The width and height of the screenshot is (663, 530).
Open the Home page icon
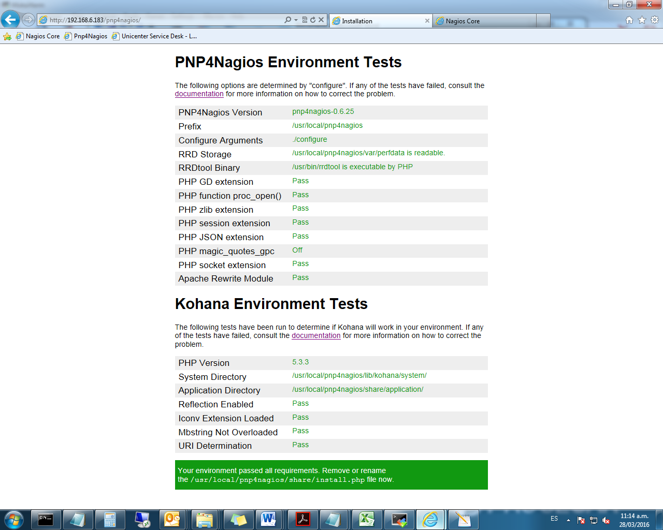[x=629, y=20]
